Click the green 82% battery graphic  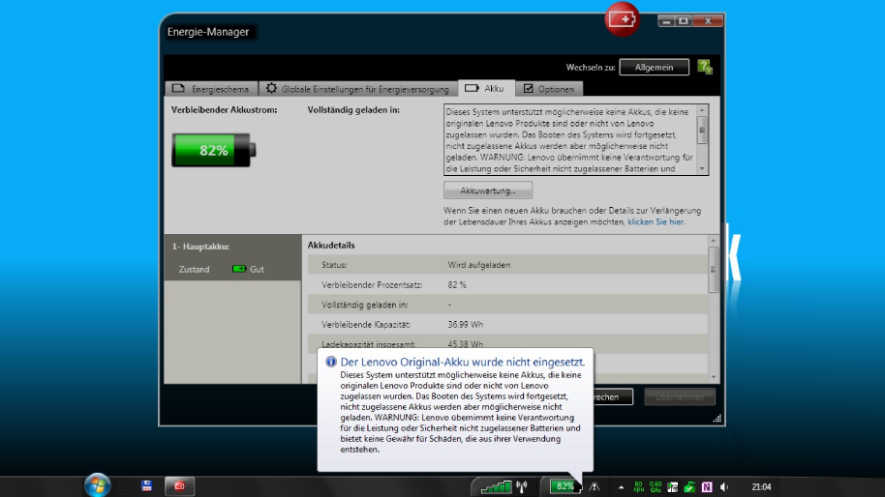click(213, 150)
